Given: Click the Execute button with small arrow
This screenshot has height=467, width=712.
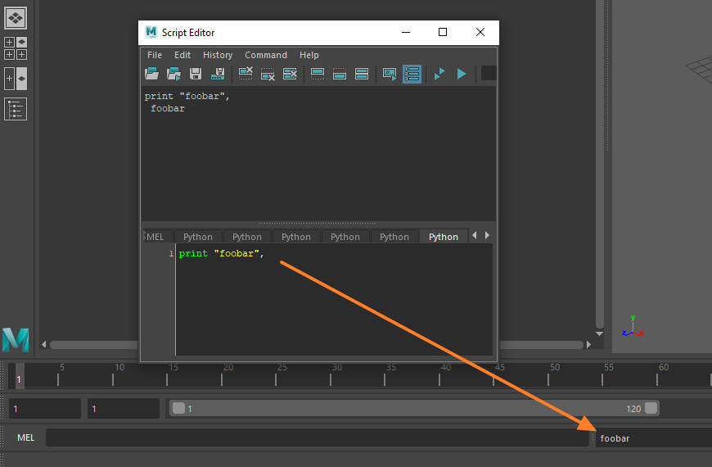Looking at the screenshot, I should pyautogui.click(x=439, y=74).
